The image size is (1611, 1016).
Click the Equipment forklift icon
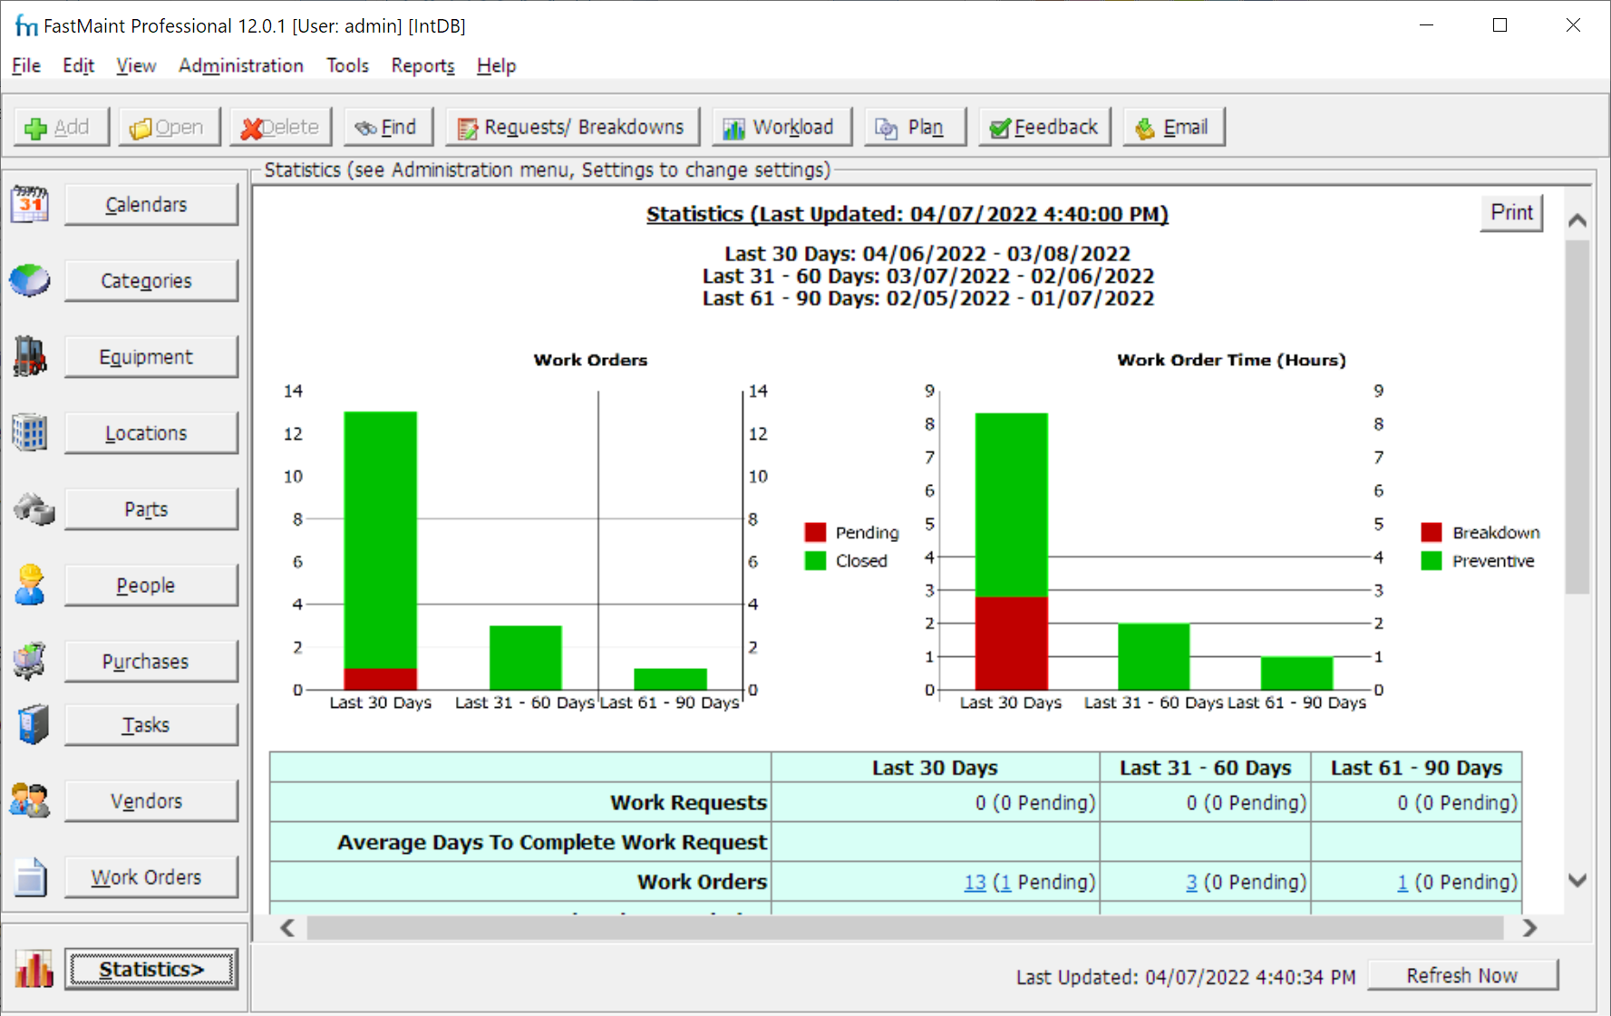click(x=30, y=356)
